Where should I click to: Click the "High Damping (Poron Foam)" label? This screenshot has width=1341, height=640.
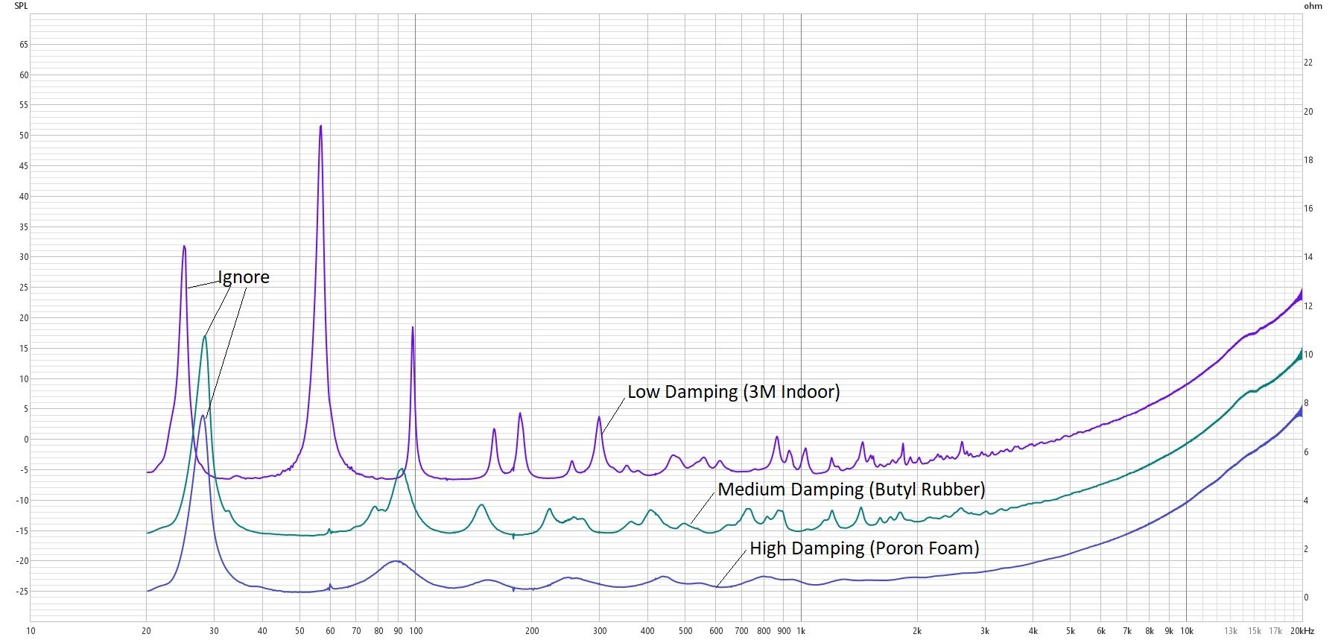click(x=864, y=549)
